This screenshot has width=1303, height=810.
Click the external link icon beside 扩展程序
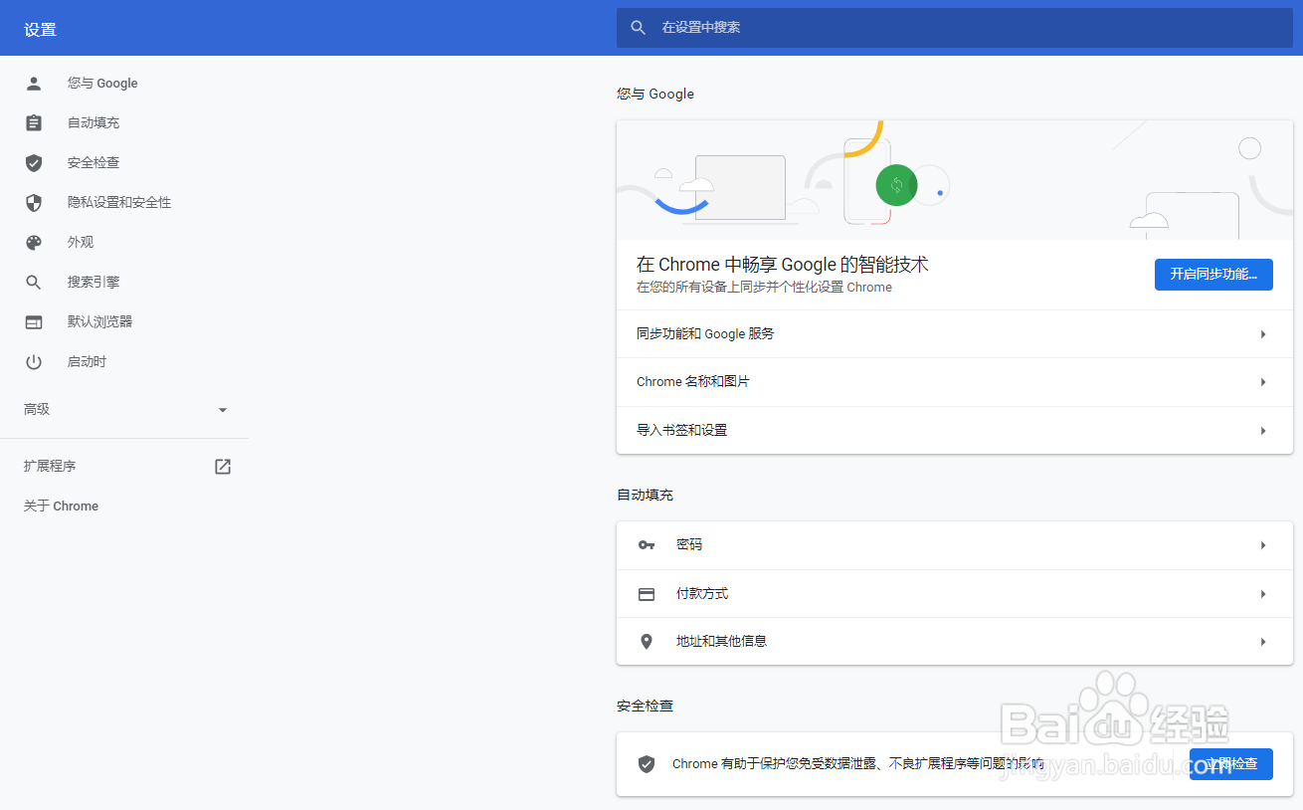pos(223,466)
